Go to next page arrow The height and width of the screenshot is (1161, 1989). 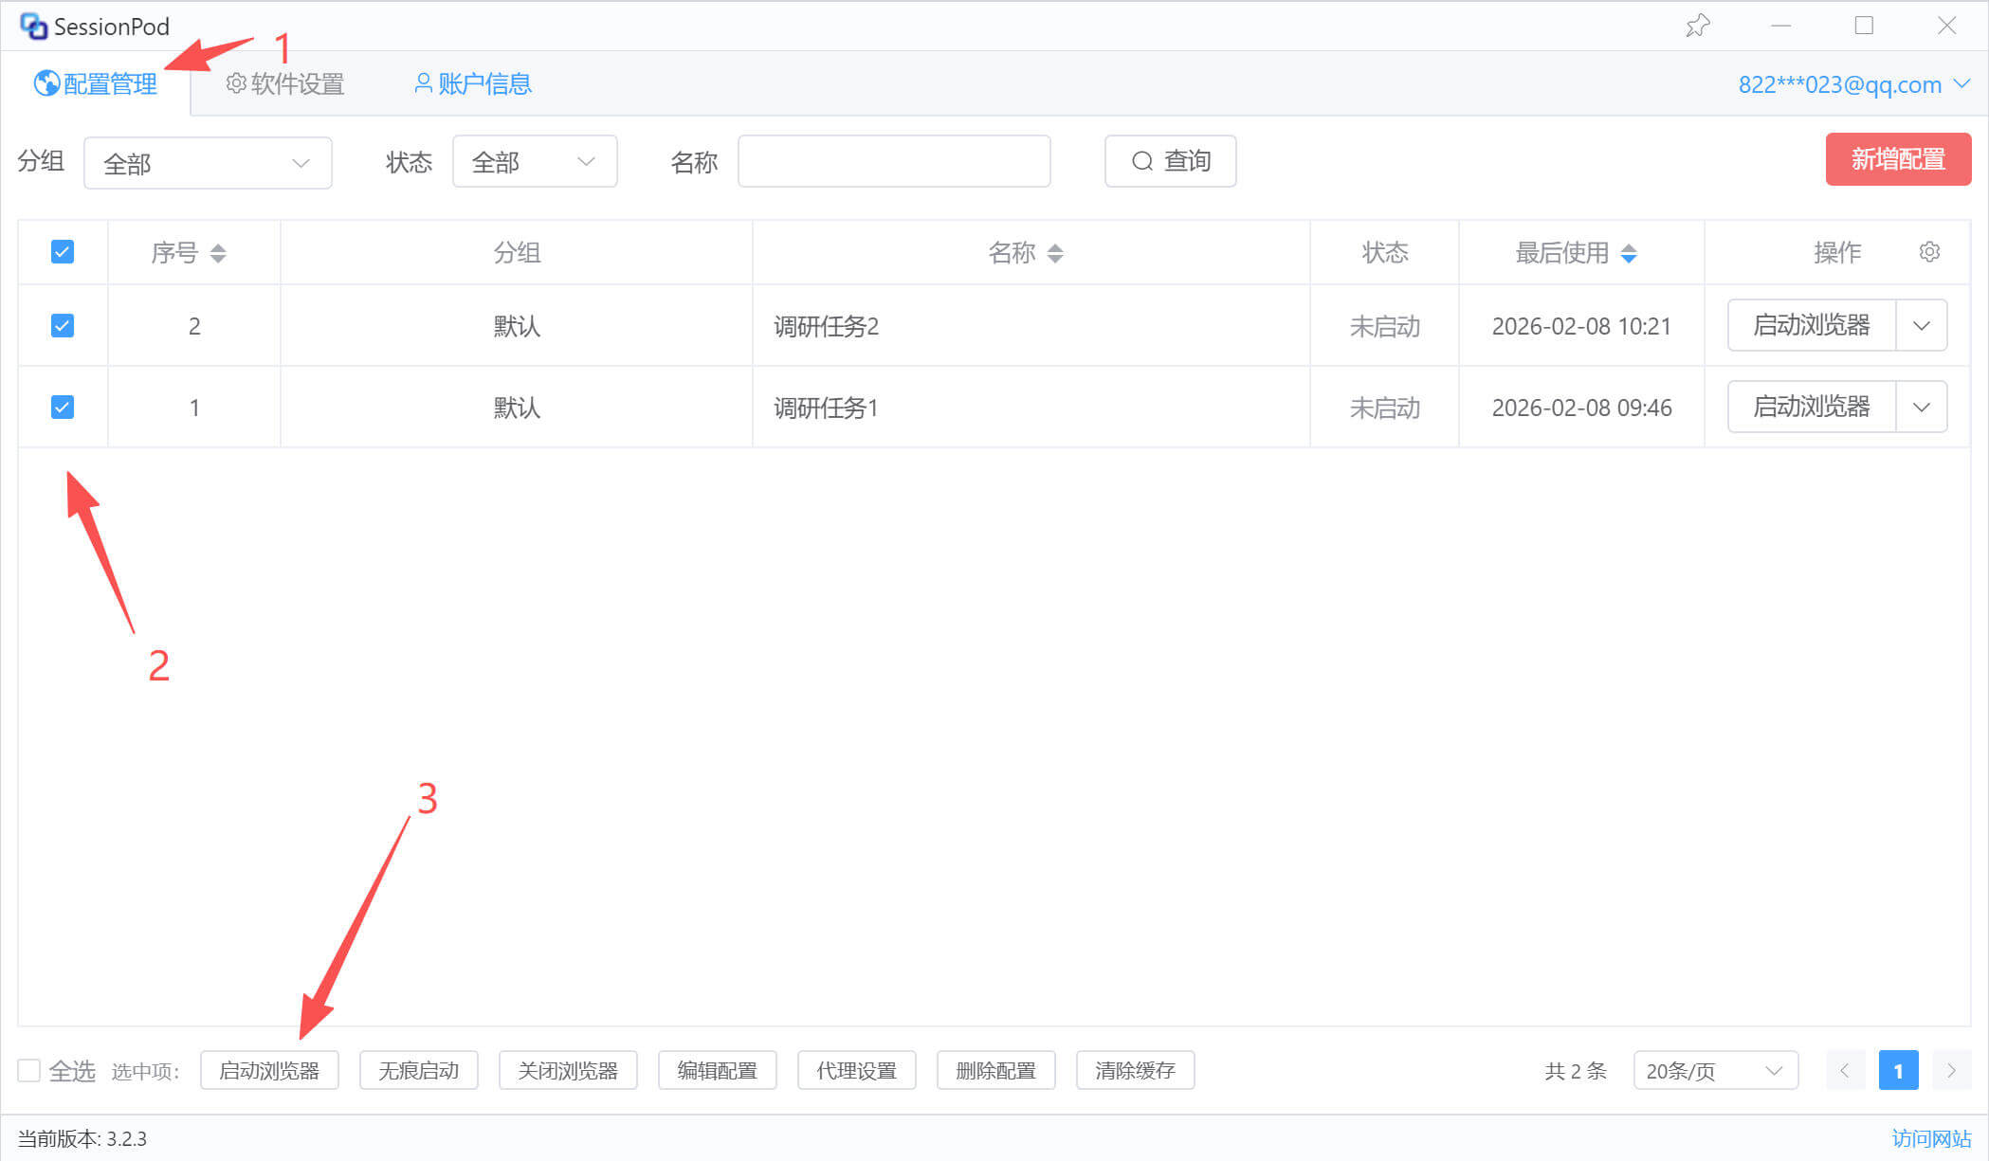click(x=1951, y=1071)
